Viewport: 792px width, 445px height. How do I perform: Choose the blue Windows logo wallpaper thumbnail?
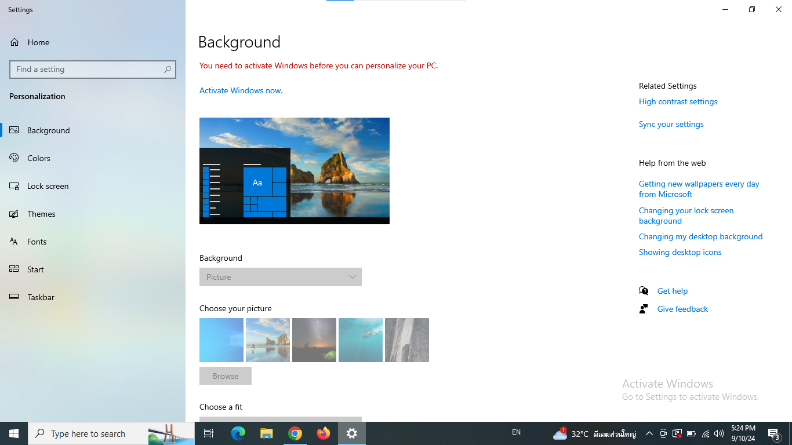coord(221,340)
